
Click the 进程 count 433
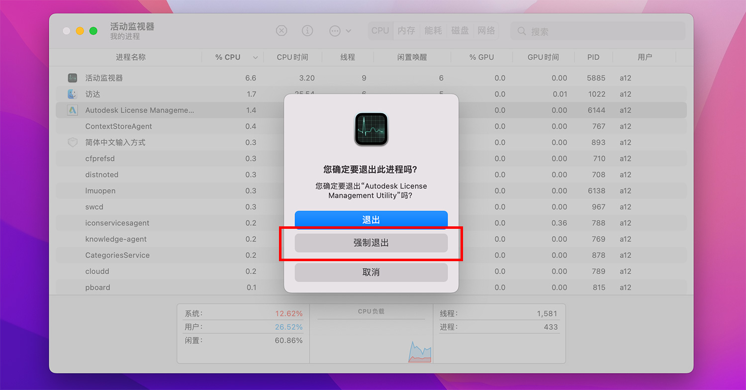tap(551, 327)
